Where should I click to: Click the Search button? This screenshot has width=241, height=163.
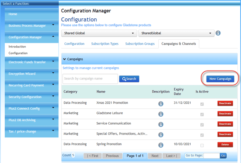[129, 79]
